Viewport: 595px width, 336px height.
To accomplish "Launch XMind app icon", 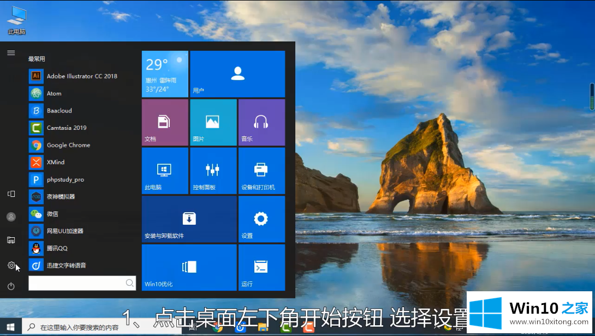I will click(x=36, y=162).
